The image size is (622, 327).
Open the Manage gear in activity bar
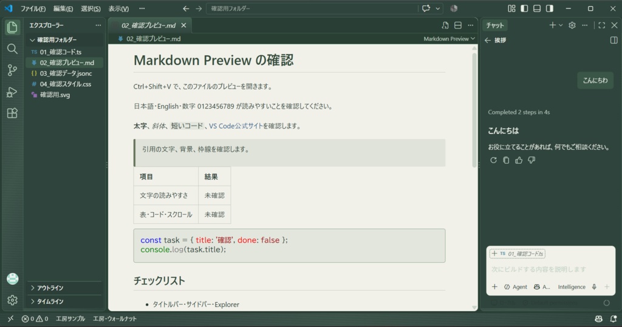(x=12, y=300)
